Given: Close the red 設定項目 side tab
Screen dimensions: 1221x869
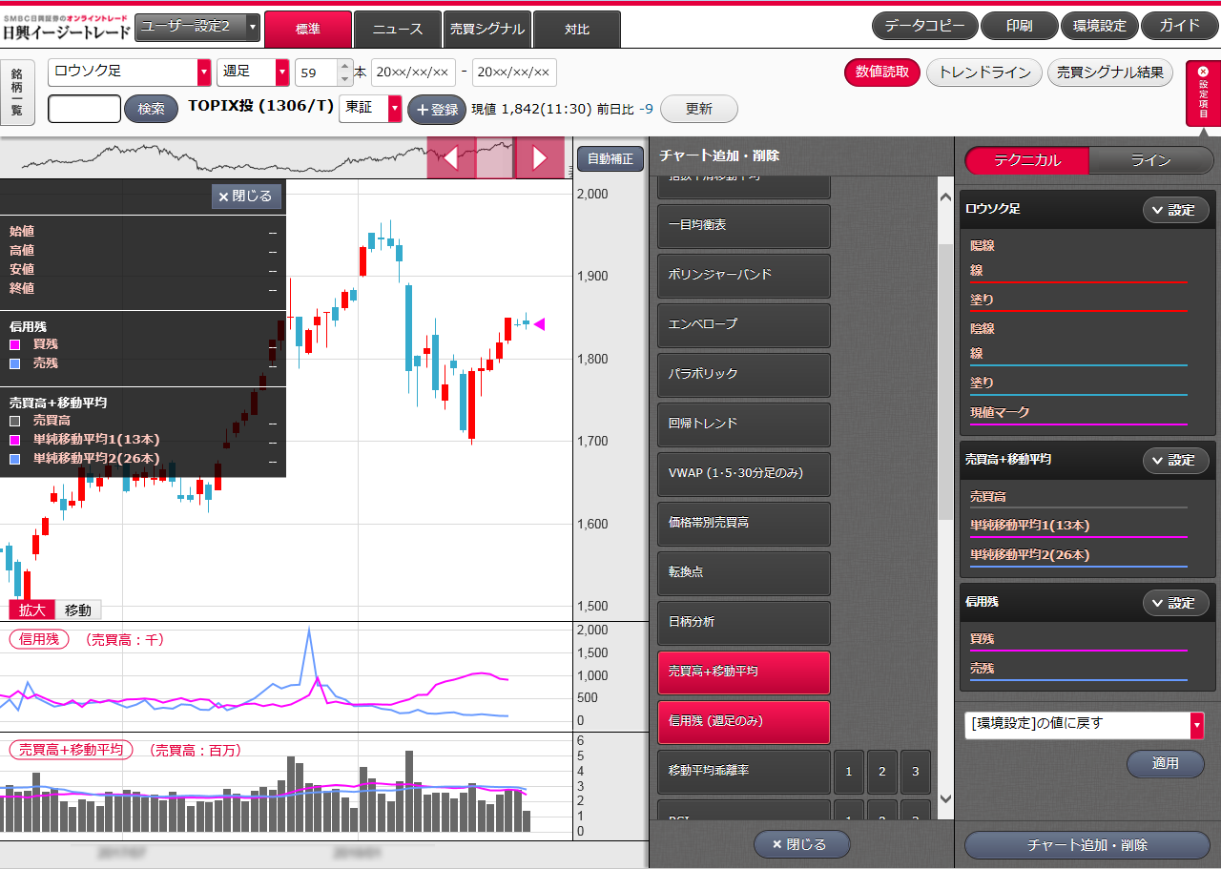Looking at the screenshot, I should [x=1202, y=93].
